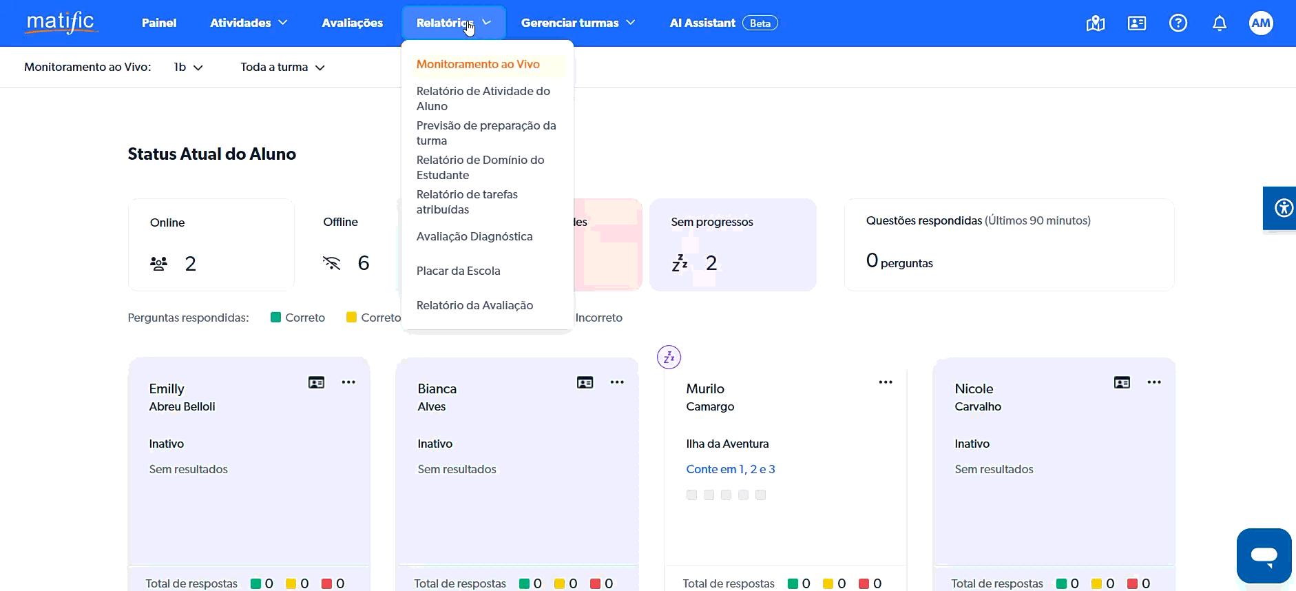Expand the 1b class dropdown
This screenshot has width=1296, height=591.
(188, 68)
